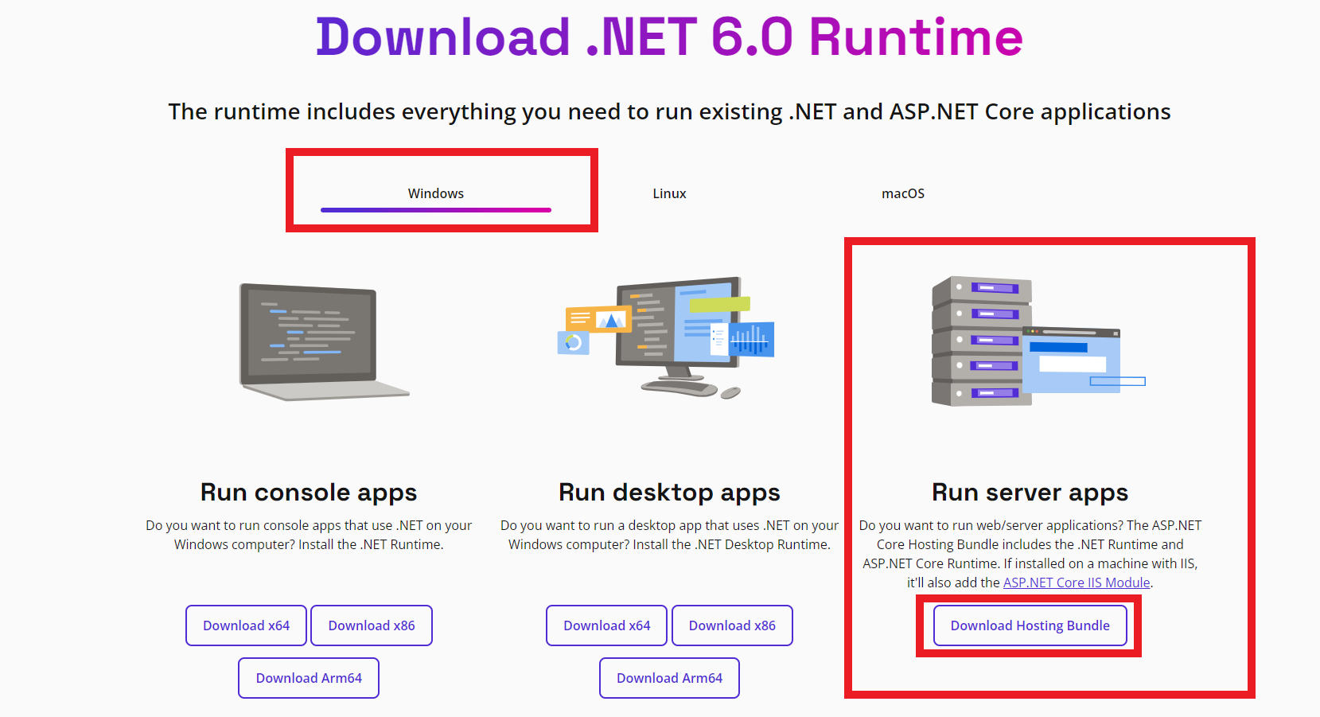1320x717 pixels.
Task: Switch to the macOS tab
Action: (903, 193)
